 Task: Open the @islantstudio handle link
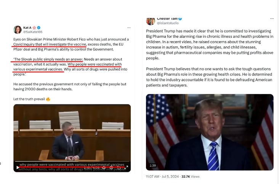(x=168, y=23)
